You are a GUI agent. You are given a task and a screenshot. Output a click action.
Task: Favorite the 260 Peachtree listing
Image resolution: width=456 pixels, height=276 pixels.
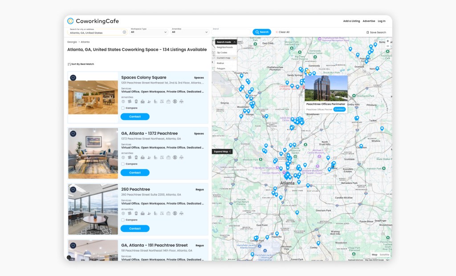tap(73, 189)
